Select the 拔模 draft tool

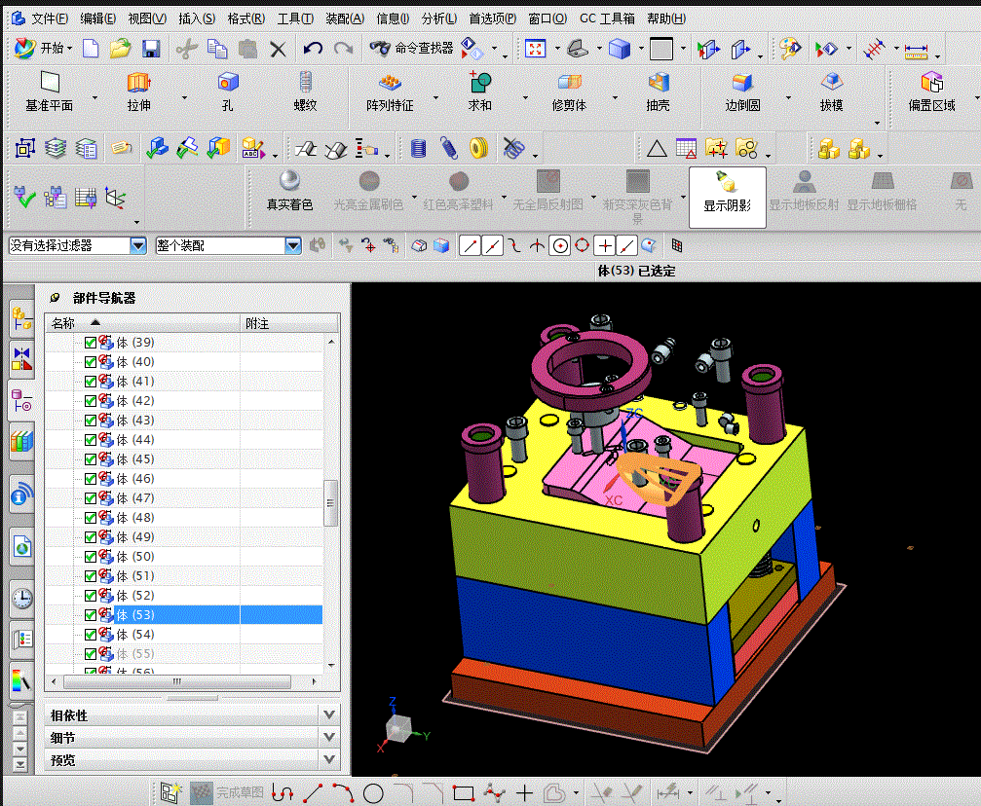coord(832,92)
